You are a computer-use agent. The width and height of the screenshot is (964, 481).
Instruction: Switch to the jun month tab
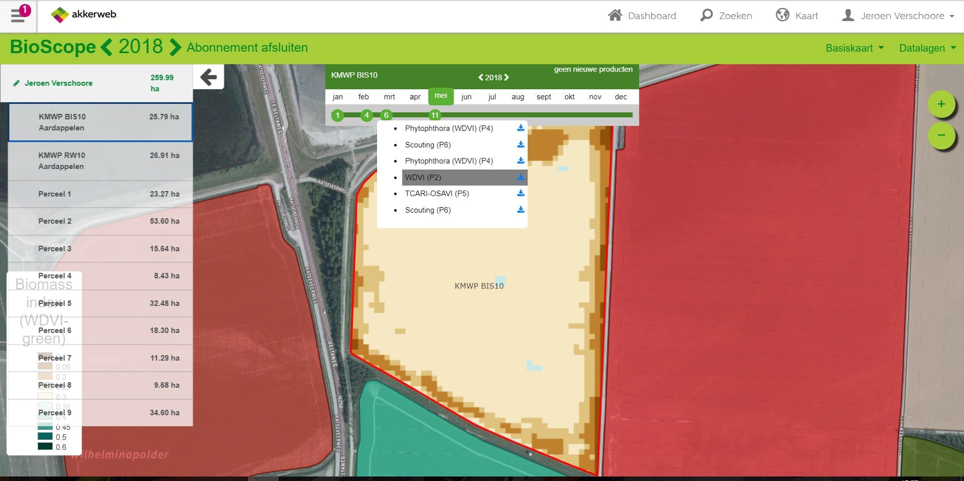click(x=466, y=97)
